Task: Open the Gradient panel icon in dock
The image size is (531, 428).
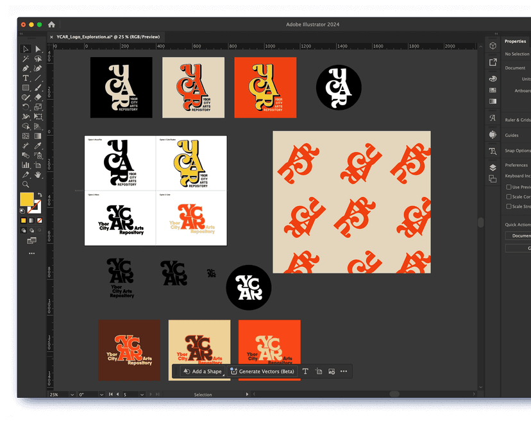Action: [493, 101]
